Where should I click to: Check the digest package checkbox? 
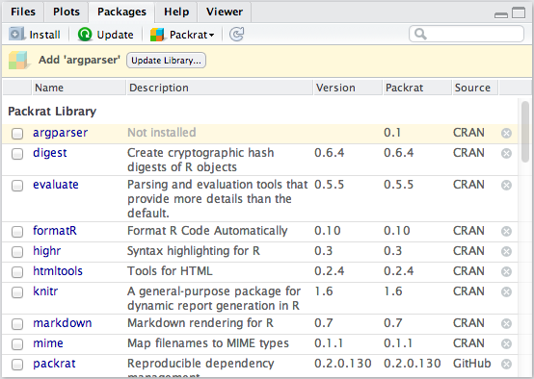click(x=17, y=154)
